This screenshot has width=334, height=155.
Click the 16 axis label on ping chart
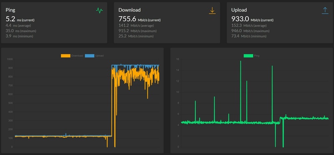[177, 59]
